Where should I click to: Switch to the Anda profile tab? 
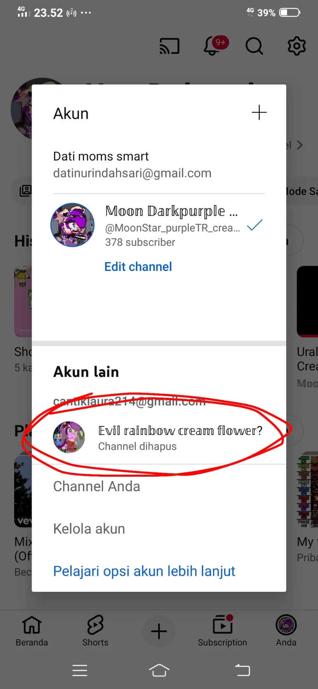pyautogui.click(x=286, y=631)
